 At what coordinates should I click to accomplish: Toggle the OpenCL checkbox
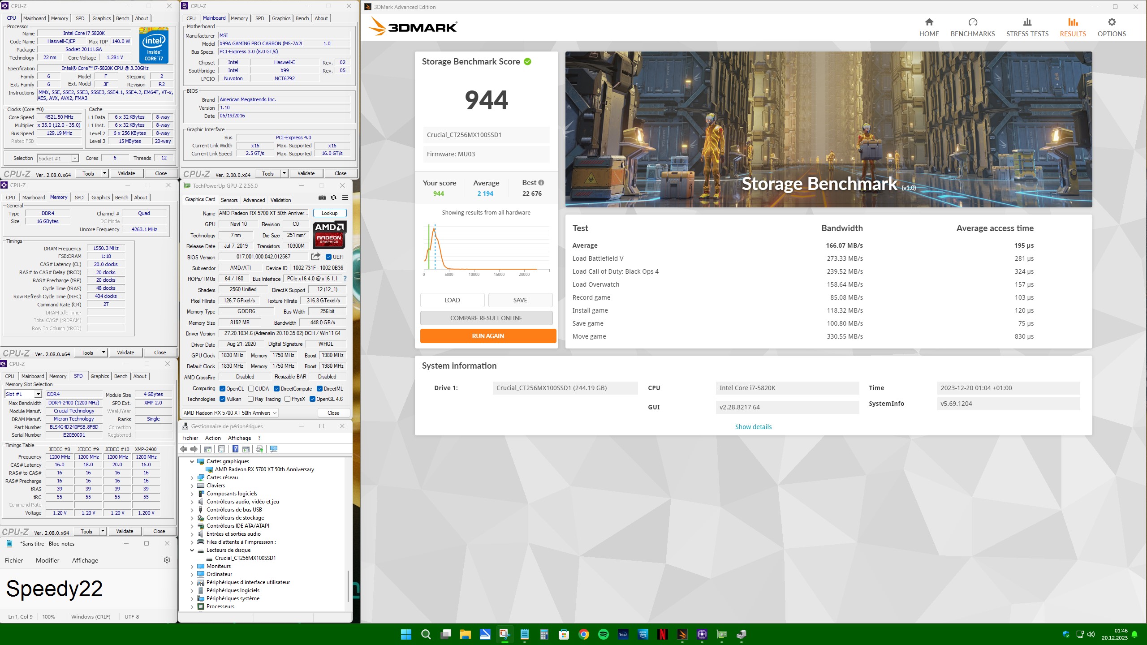coord(222,388)
